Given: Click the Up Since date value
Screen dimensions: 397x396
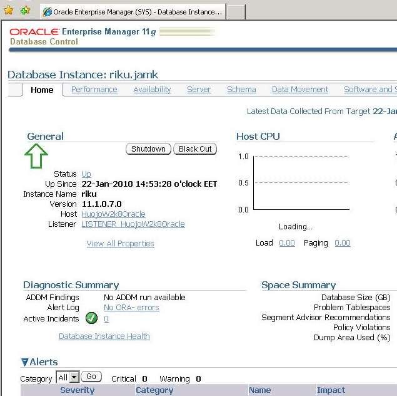Looking at the screenshot, I should click(149, 184).
